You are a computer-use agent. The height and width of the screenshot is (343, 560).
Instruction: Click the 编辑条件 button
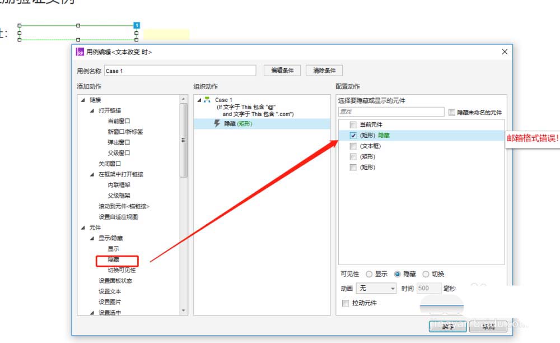[x=282, y=70]
